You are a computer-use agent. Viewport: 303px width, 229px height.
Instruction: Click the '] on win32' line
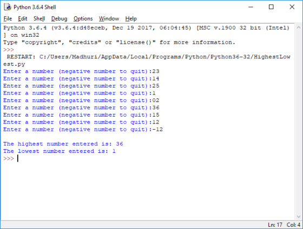point(21,35)
